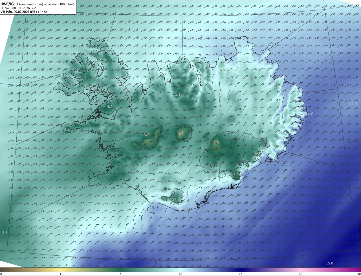Click the 5.3 value label at the southwest edge
Screen dimensions: 361x276
pyautogui.click(x=5, y=233)
